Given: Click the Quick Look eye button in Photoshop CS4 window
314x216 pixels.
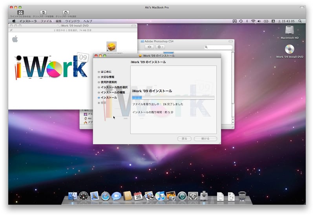Looking at the screenshot, I should [x=150, y=47].
